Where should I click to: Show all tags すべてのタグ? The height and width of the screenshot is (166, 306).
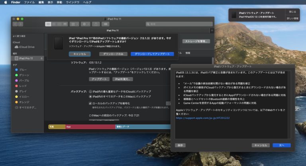pyautogui.click(x=25, y=107)
